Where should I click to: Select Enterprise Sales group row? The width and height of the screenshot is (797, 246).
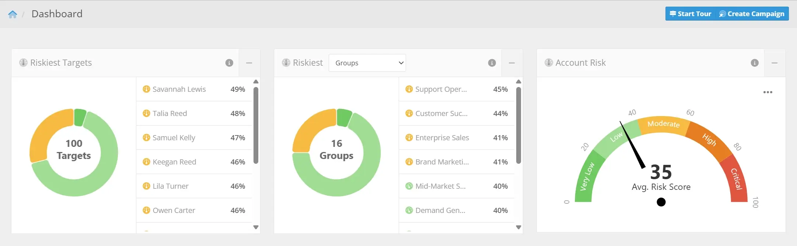coord(442,138)
